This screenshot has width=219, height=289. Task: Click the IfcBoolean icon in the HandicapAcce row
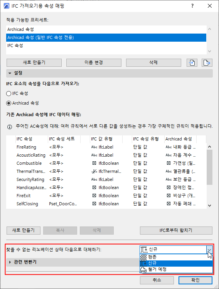(94, 188)
